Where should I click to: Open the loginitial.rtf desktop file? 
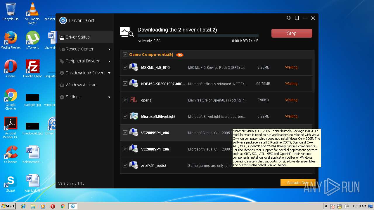(x=32, y=183)
